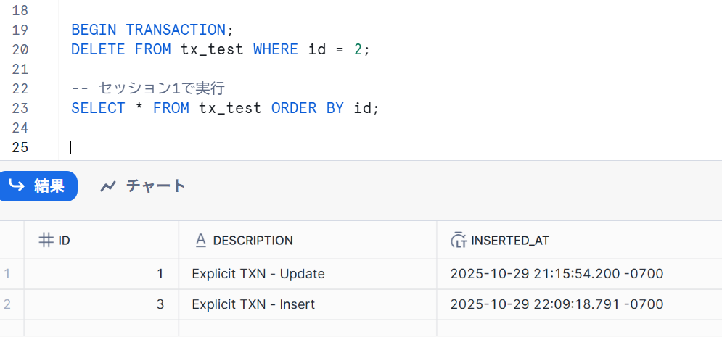The height and width of the screenshot is (337, 722).
Task: Select result row number 2
Action: (x=8, y=304)
